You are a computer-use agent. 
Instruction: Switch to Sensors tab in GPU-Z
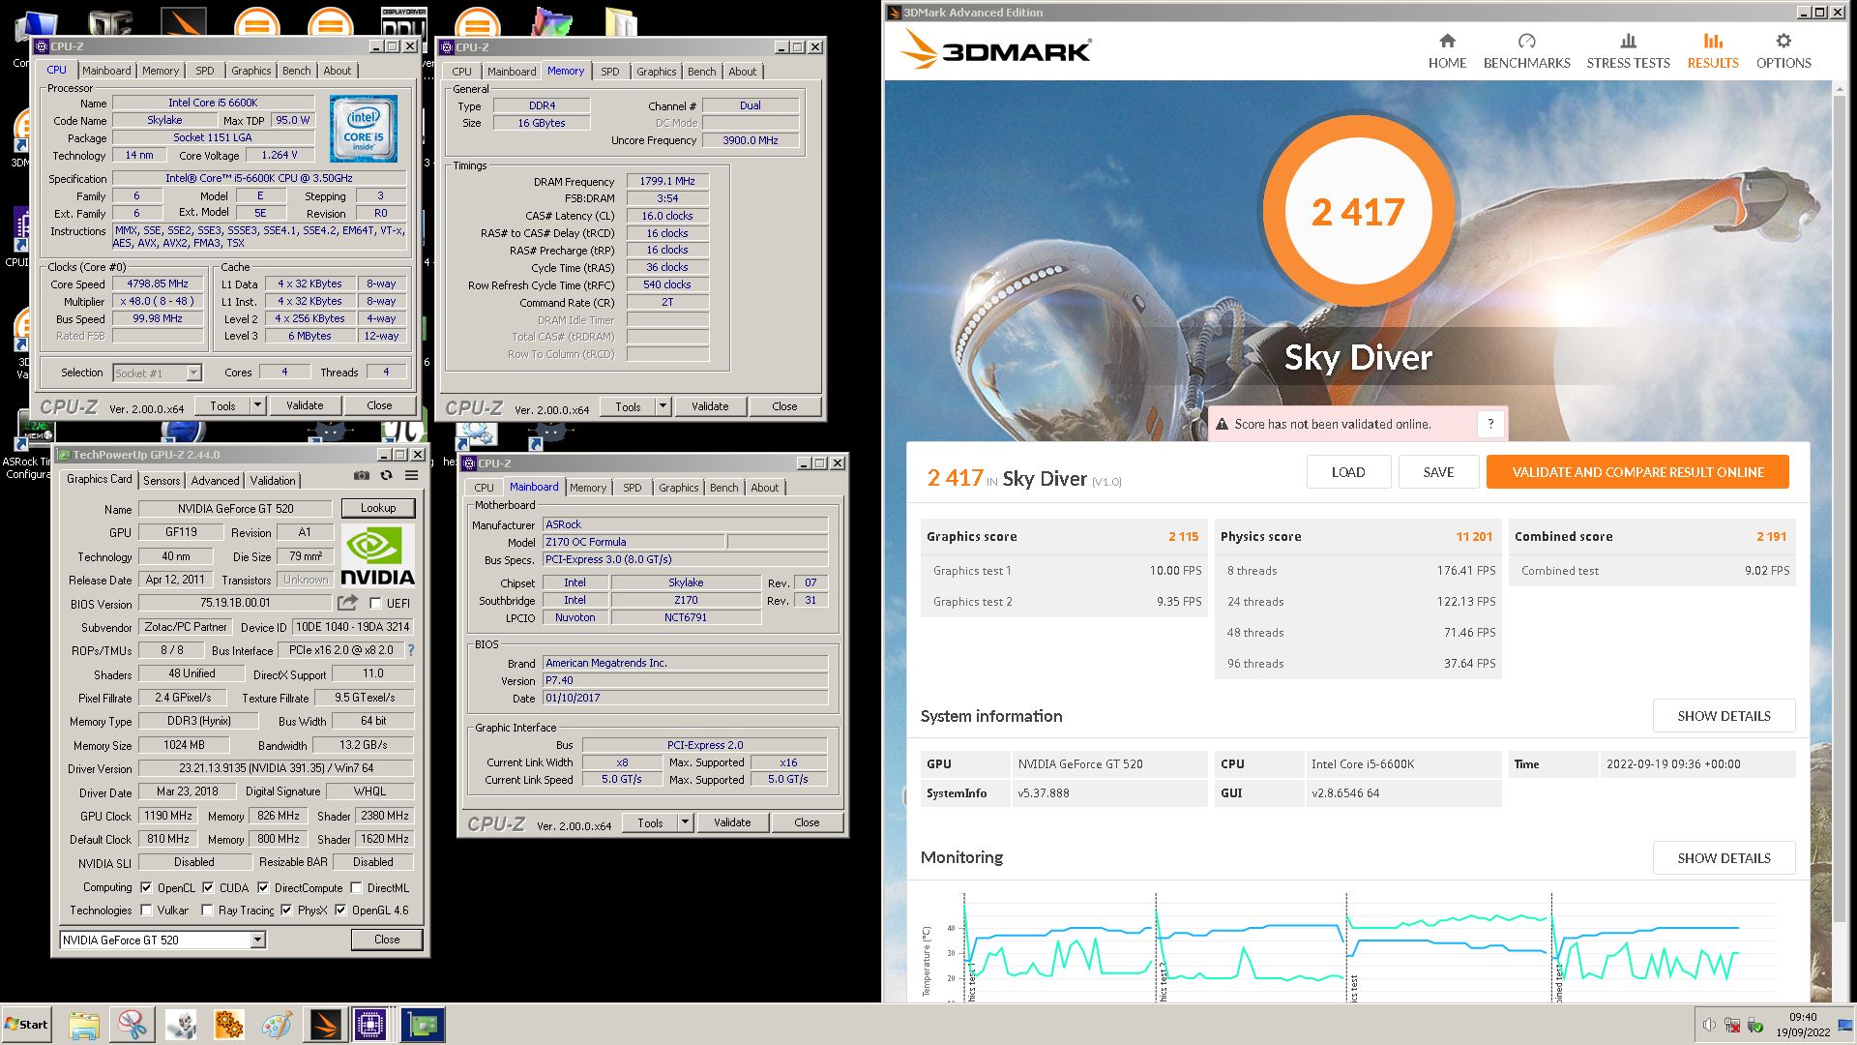pyautogui.click(x=162, y=480)
